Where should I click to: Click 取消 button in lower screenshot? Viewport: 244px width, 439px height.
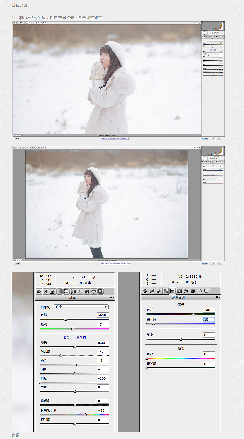(212, 263)
